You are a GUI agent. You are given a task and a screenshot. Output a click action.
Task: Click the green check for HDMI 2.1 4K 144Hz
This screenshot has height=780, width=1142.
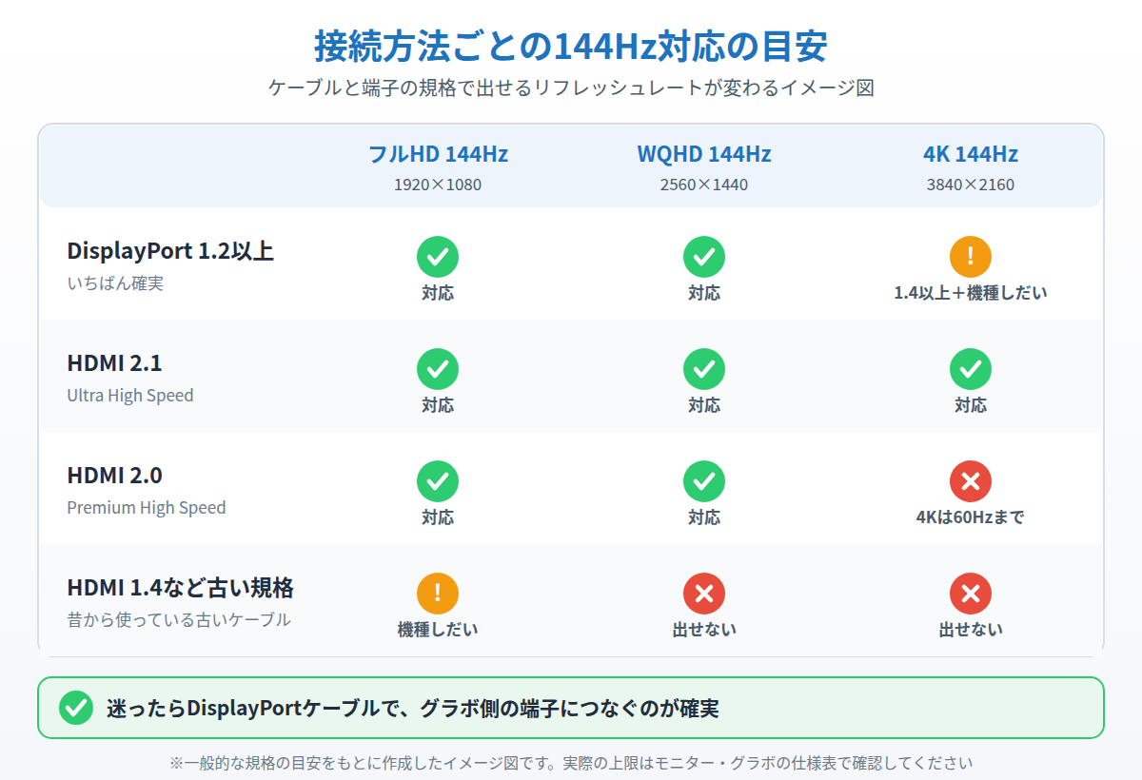click(971, 369)
